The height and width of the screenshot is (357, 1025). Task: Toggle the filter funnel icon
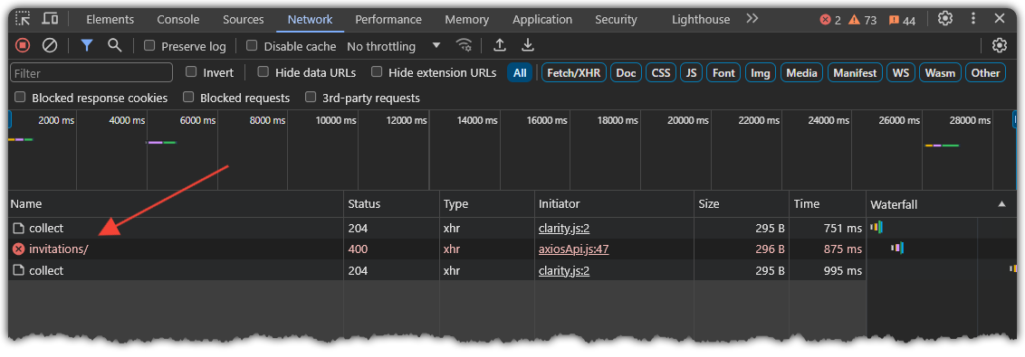(x=86, y=45)
